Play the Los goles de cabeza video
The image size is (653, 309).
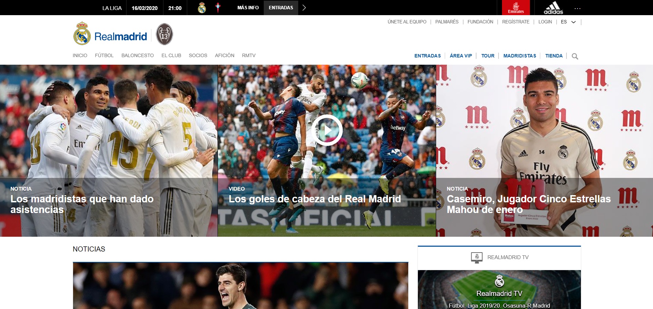[326, 130]
